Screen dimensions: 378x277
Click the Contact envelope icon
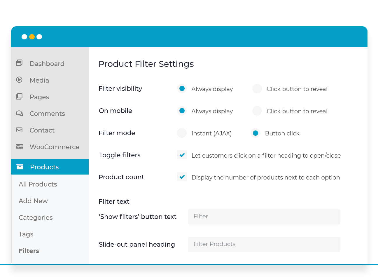coord(19,130)
